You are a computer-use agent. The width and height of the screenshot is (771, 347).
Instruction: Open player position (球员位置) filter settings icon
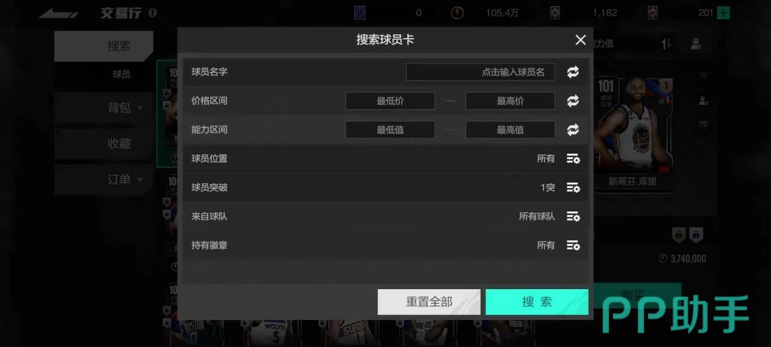[573, 159]
